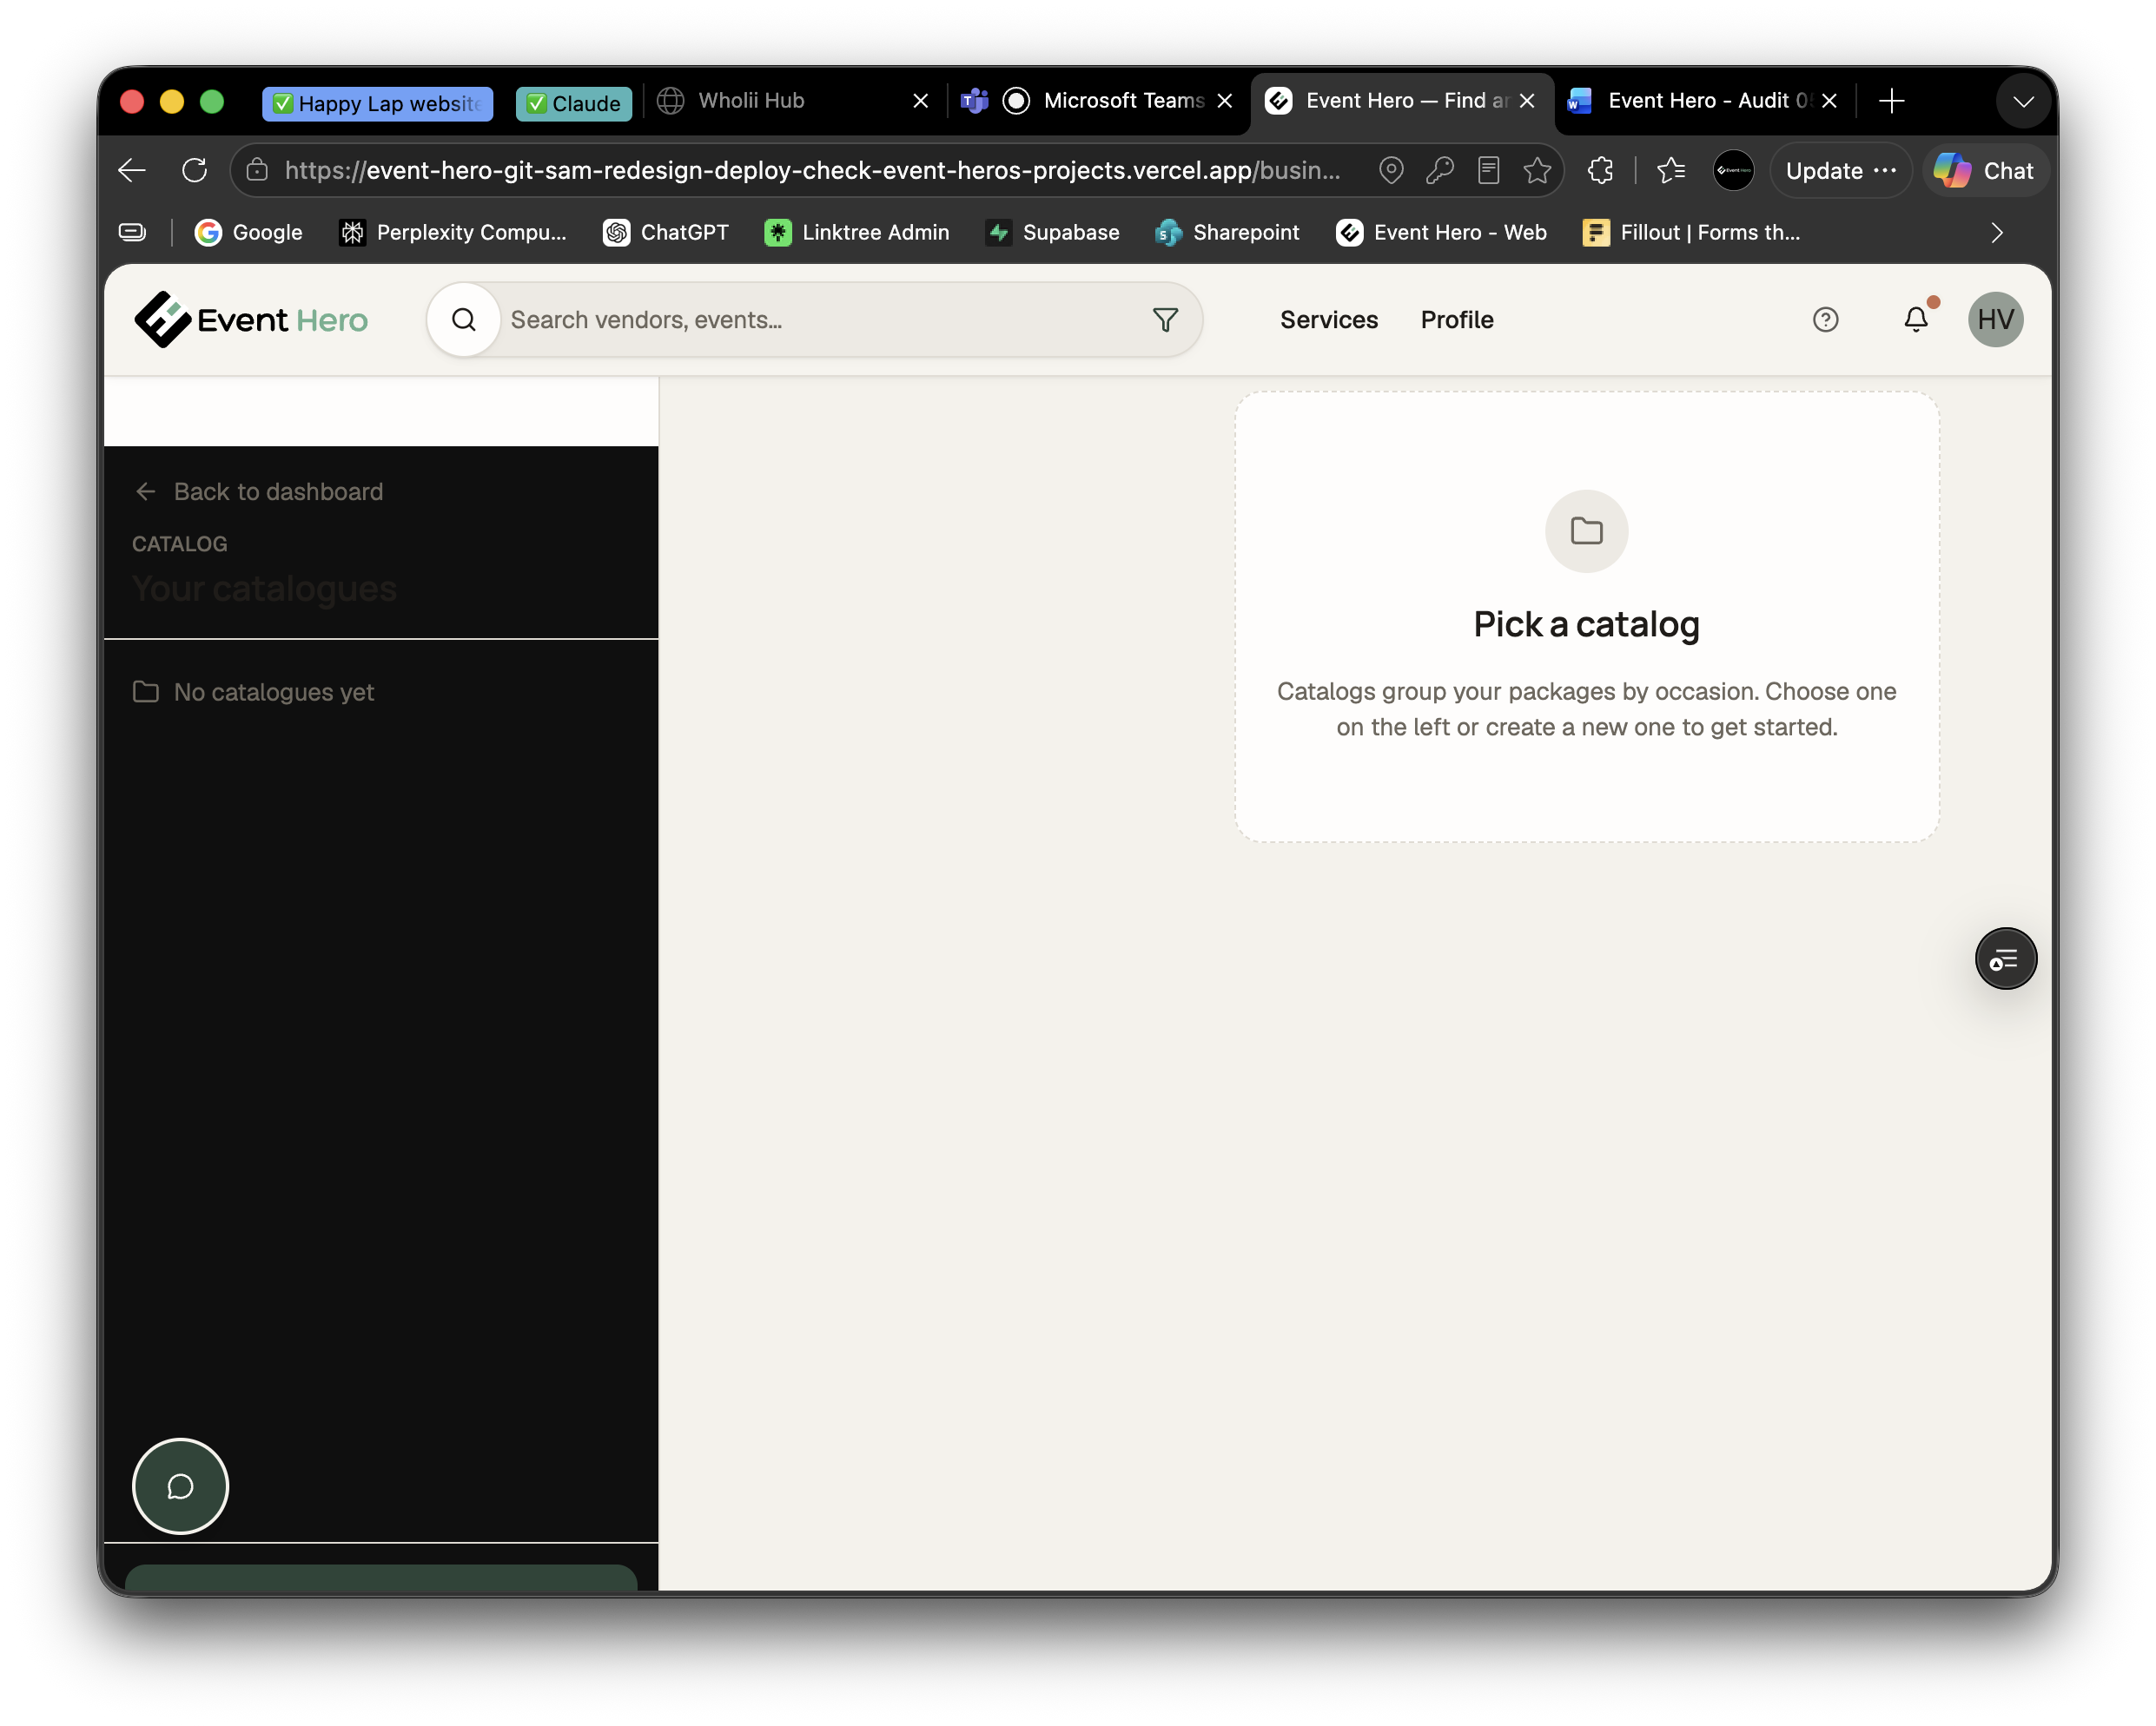2156x1726 pixels.
Task: Open the Happy Lap website tab group
Action: [x=378, y=103]
